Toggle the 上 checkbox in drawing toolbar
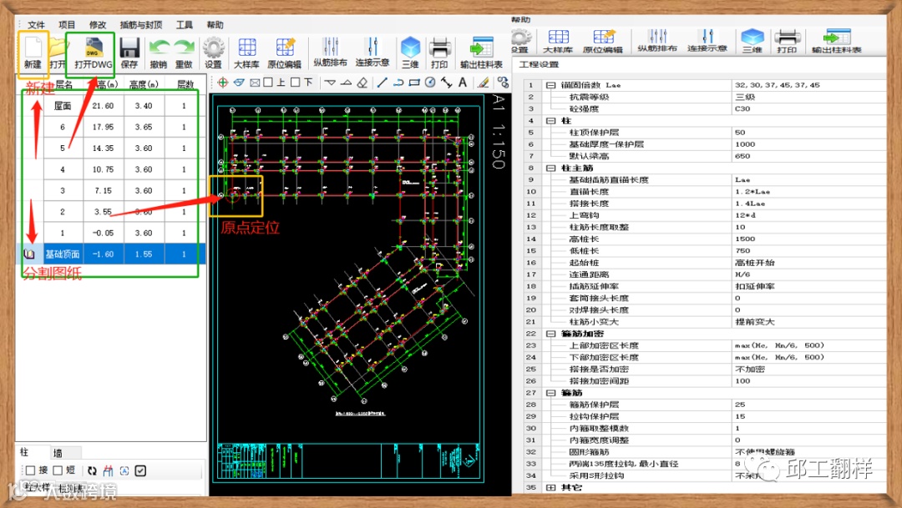 click(x=268, y=83)
